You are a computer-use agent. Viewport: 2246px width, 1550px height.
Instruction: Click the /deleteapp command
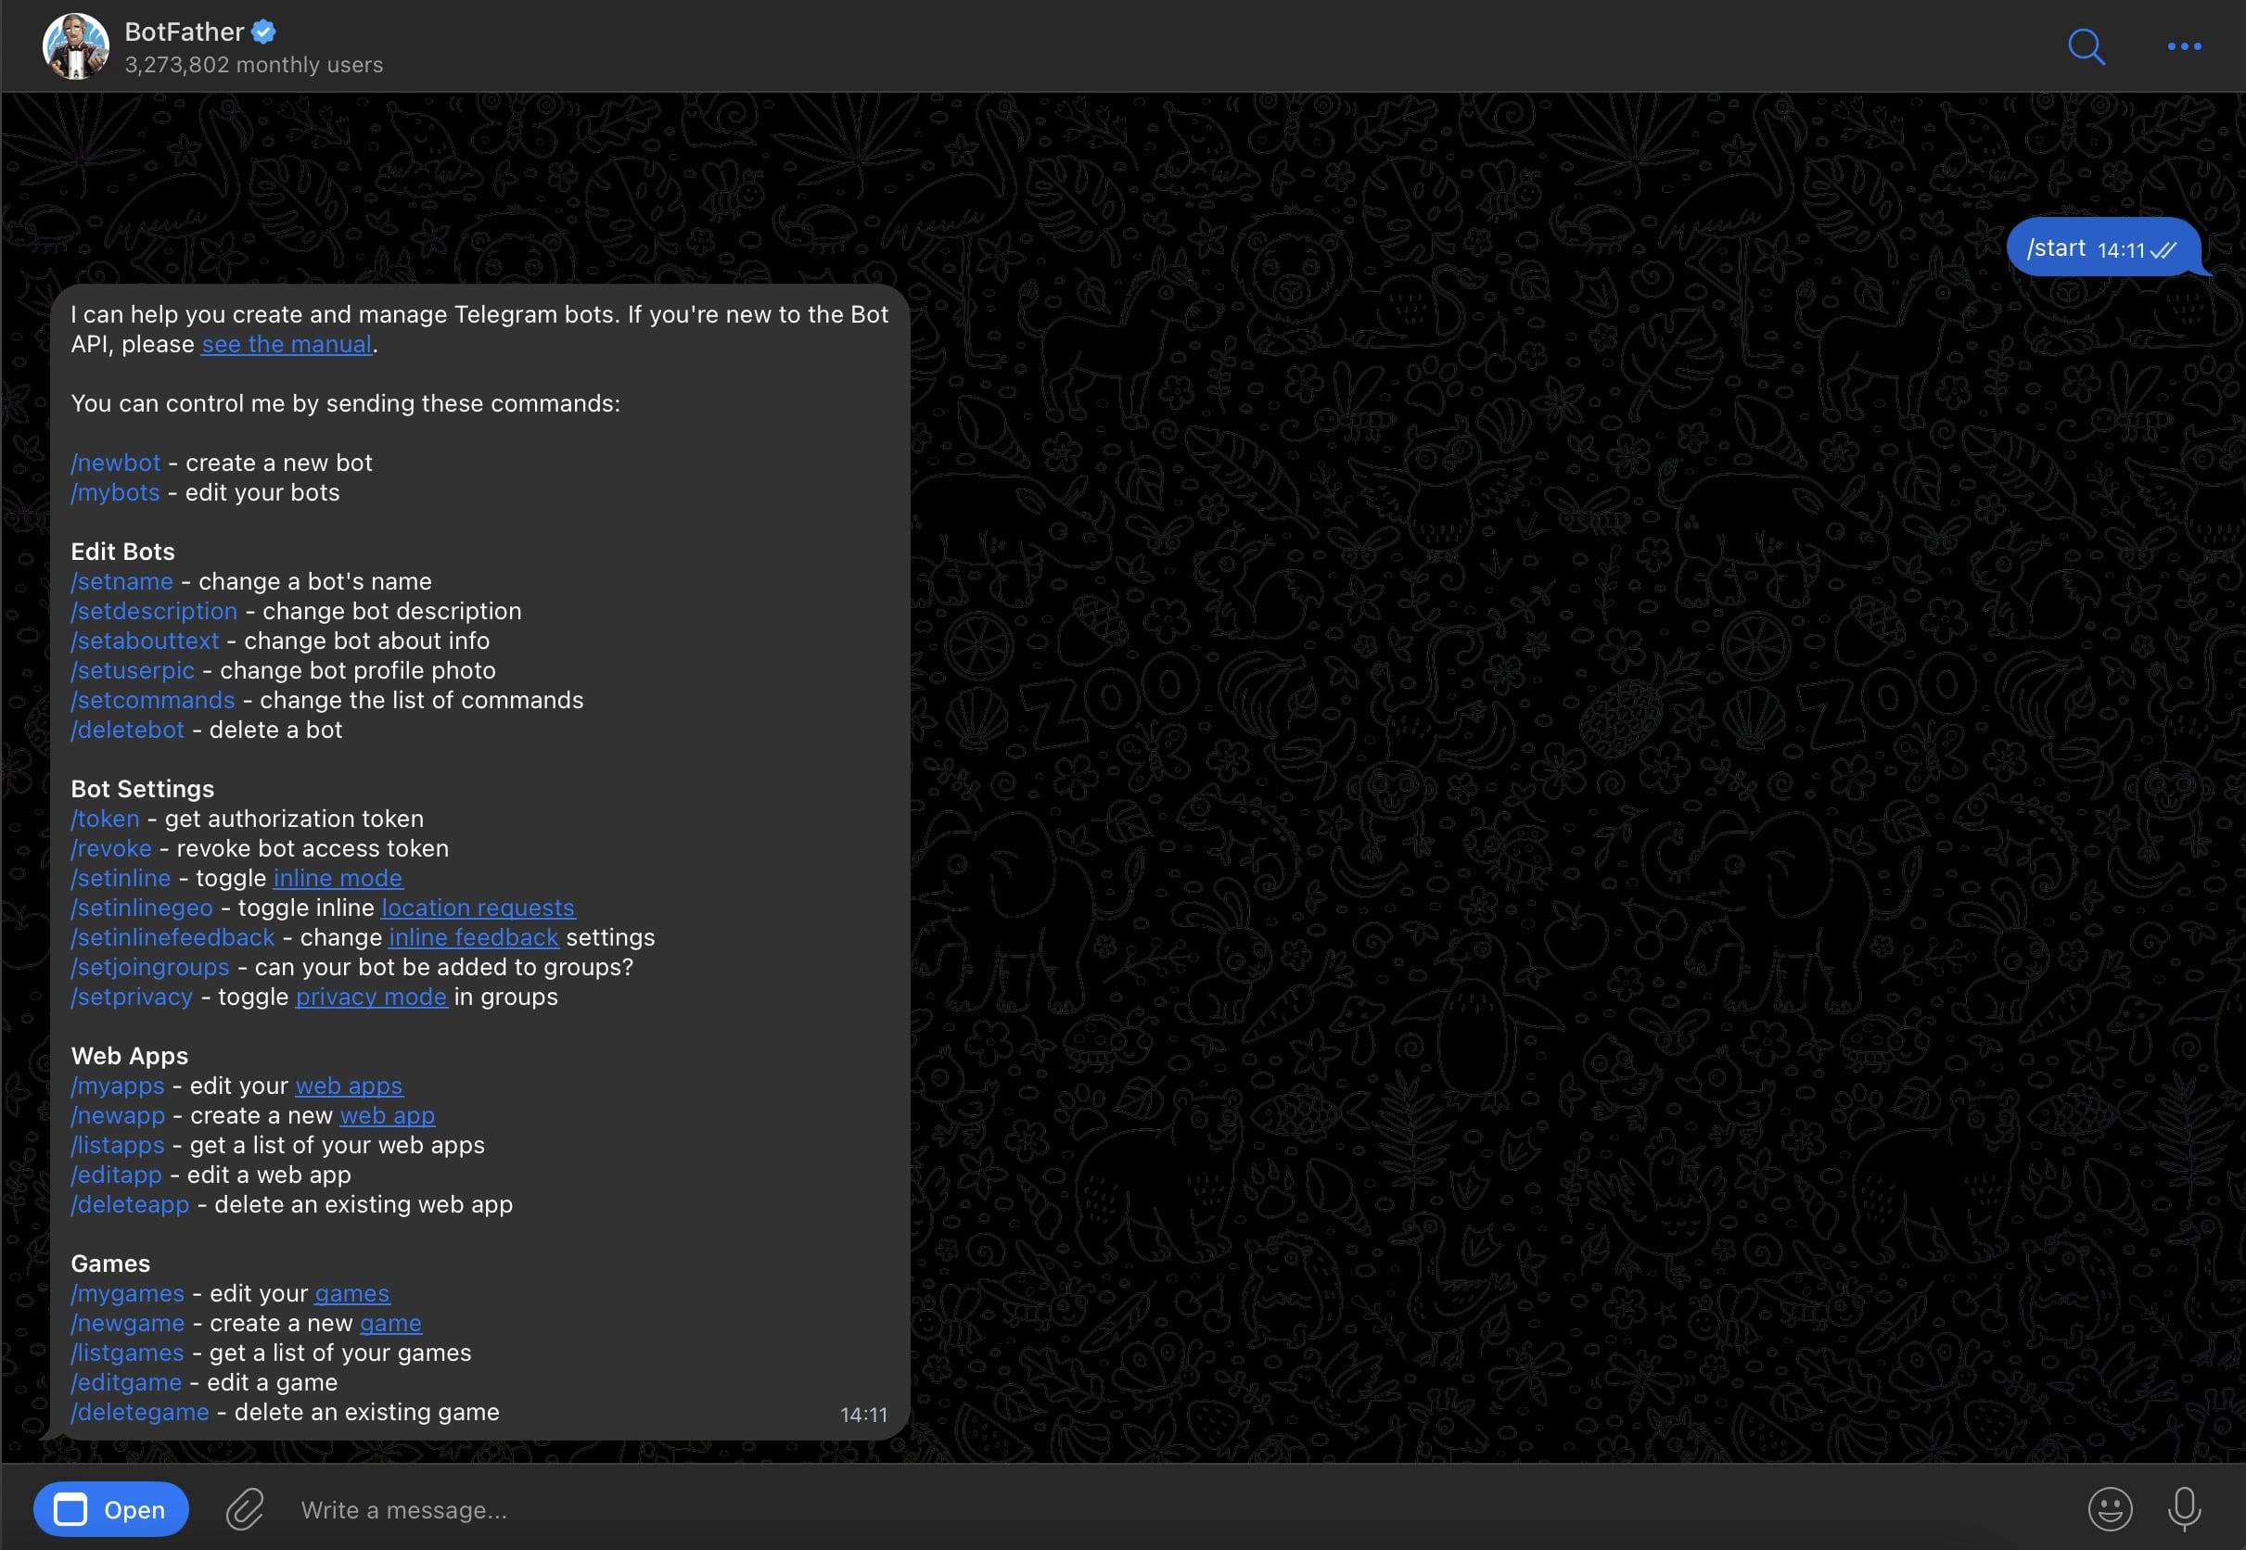pyautogui.click(x=130, y=1205)
